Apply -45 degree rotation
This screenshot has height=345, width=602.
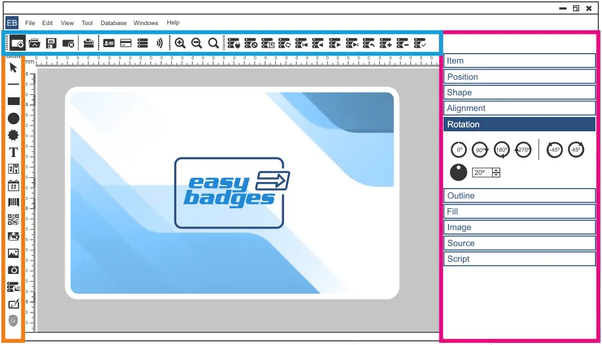click(x=554, y=150)
